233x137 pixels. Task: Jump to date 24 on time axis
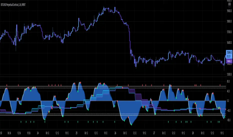pyautogui.click(x=38, y=133)
